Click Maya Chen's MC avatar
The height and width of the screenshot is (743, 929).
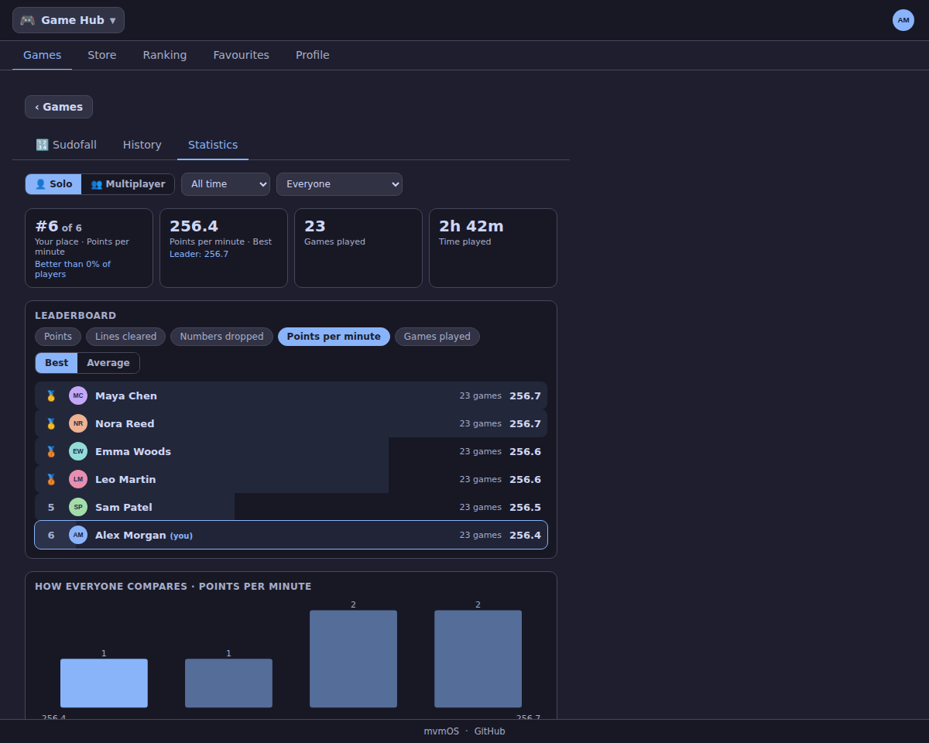78,395
